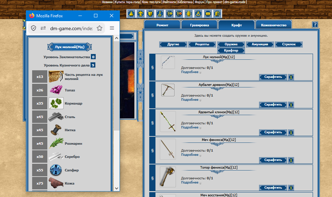Switch to the Кожевничество tab
The height and width of the screenshot is (197, 332).
[274, 25]
